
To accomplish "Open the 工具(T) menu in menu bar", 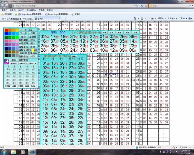I will click(42, 10).
